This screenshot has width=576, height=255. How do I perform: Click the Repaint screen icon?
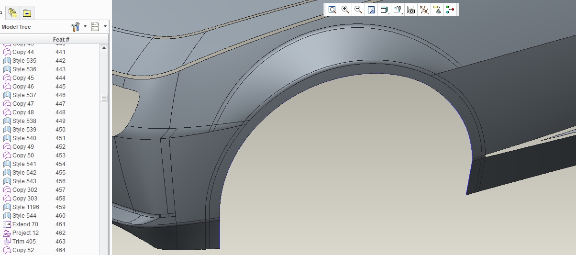[371, 10]
